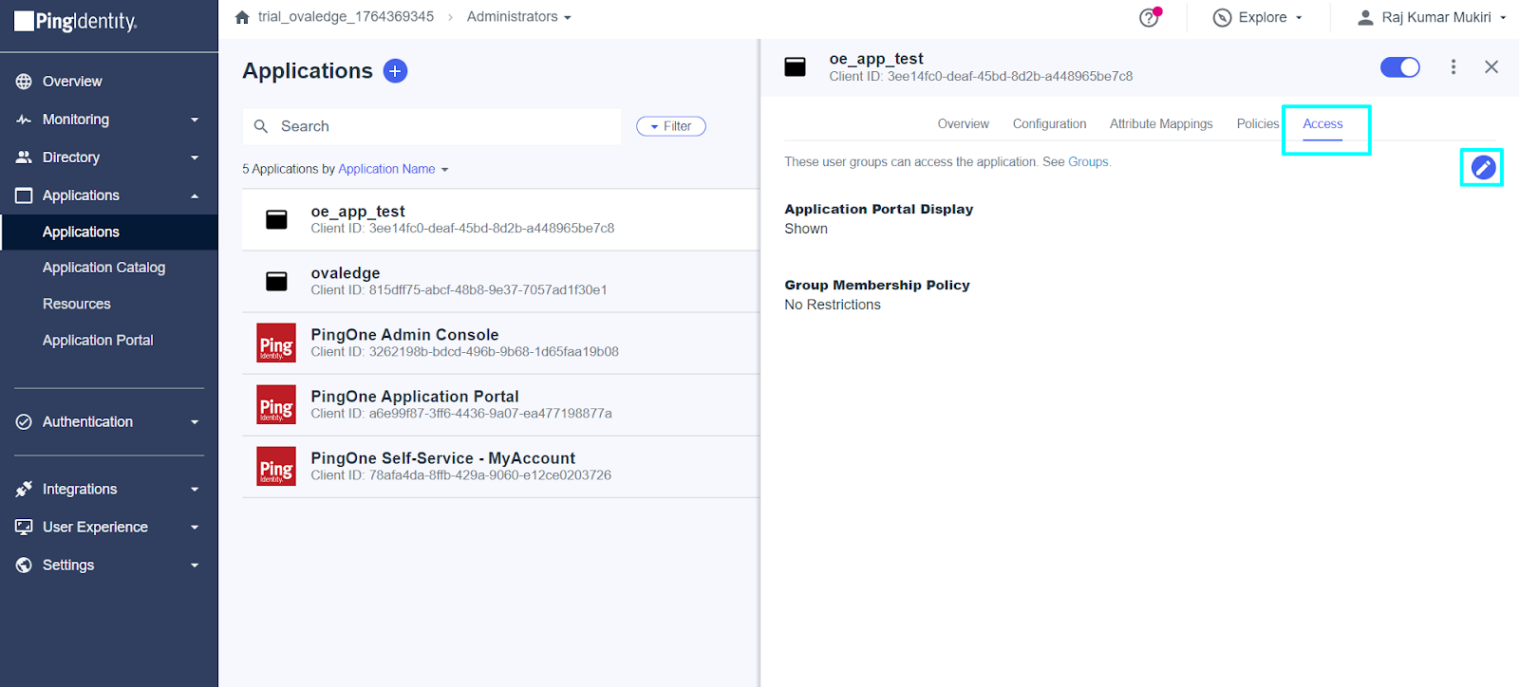The height and width of the screenshot is (687, 1519).
Task: Expand the Authentication sidebar section
Action: [x=195, y=422]
